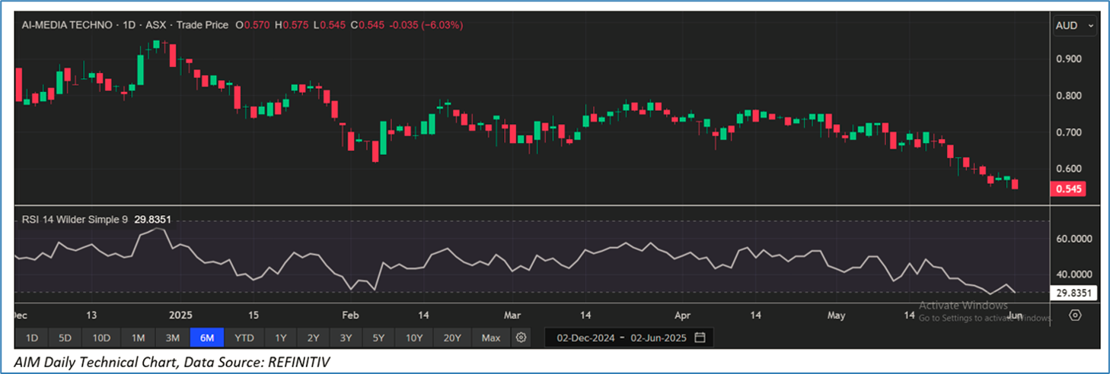Choose the 3M range button
The height and width of the screenshot is (374, 1110).
173,338
